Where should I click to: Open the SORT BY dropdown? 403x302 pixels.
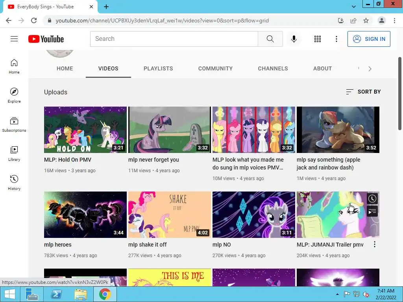pyautogui.click(x=363, y=92)
